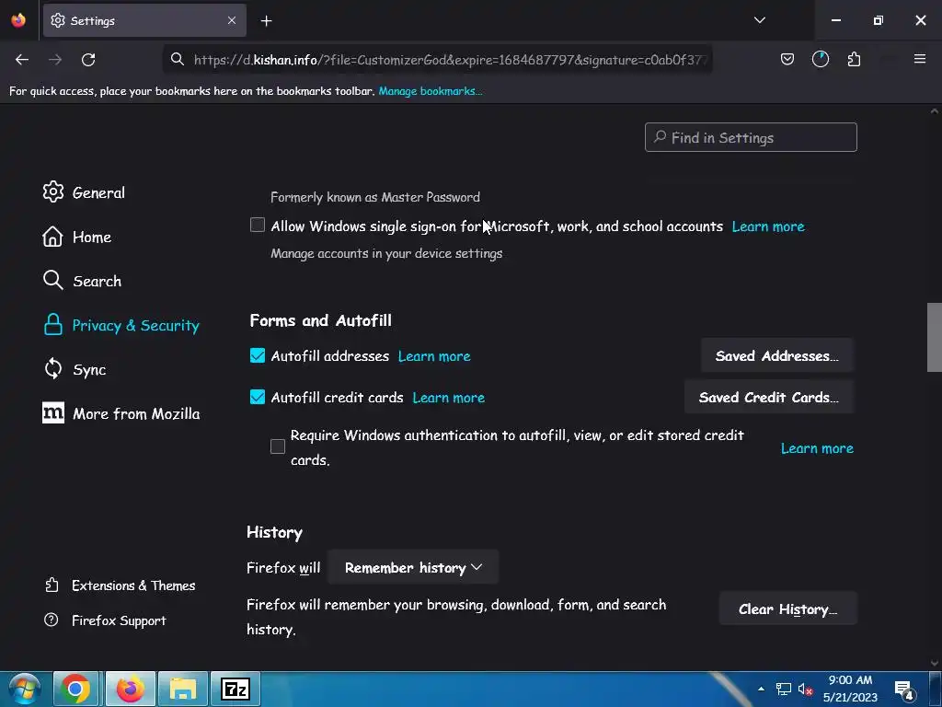This screenshot has width=942, height=707.
Task: Launch Chrome from the taskbar
Action: [x=76, y=689]
